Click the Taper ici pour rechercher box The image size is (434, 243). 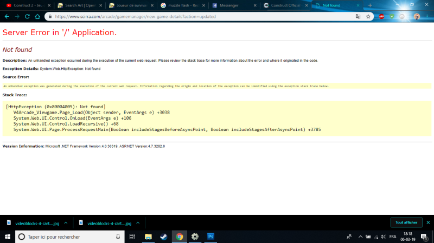[x=70, y=237]
